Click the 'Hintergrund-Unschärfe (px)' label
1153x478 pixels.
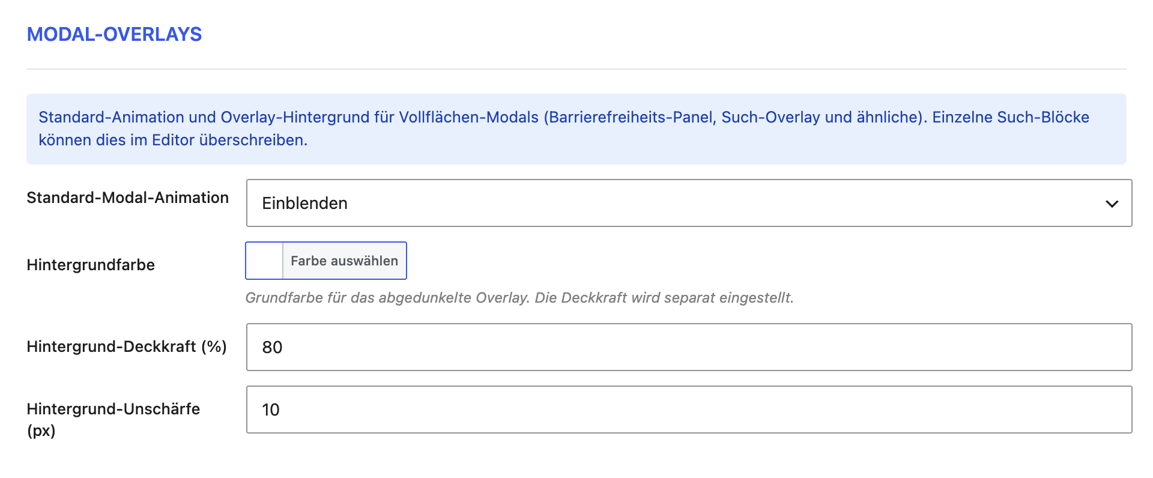pos(113,420)
